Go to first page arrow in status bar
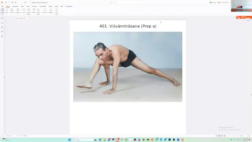Image resolution: width=252 pixels, height=142 pixels. click(x=2, y=136)
